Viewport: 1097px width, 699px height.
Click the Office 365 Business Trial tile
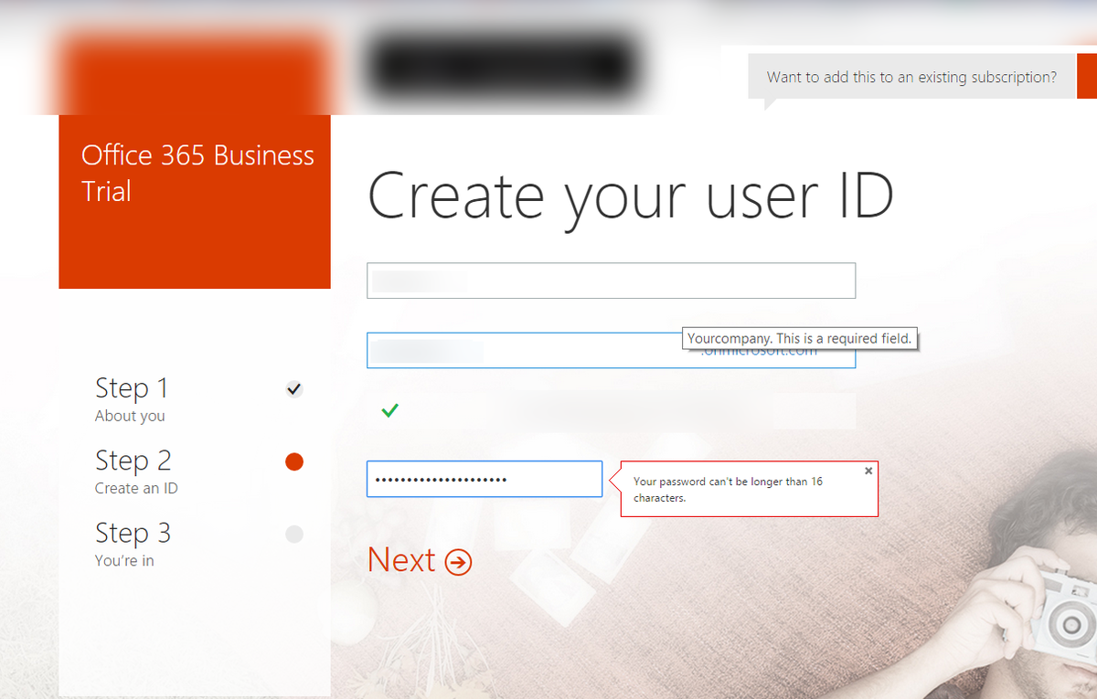pos(195,202)
